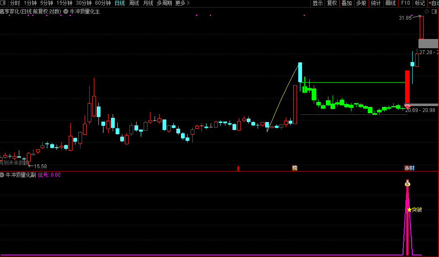The width and height of the screenshot is (439, 257).
Task: Click the tall cyan candle at yellow line top
Action: pyautogui.click(x=300, y=72)
